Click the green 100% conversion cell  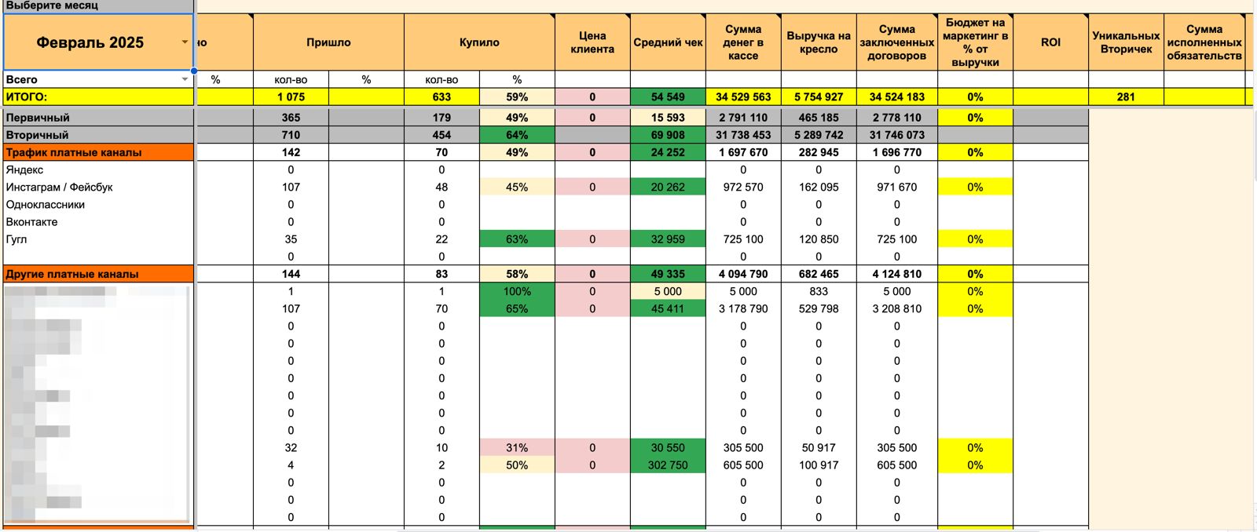tap(517, 291)
